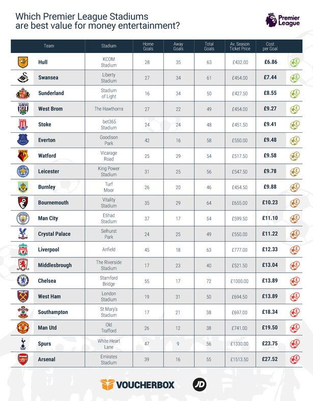Click the Premier League logo
Viewport: 313px width, 401px height.
pos(278,20)
